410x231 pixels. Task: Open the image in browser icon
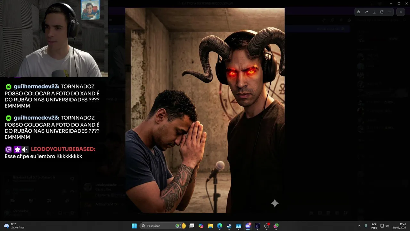point(382,12)
